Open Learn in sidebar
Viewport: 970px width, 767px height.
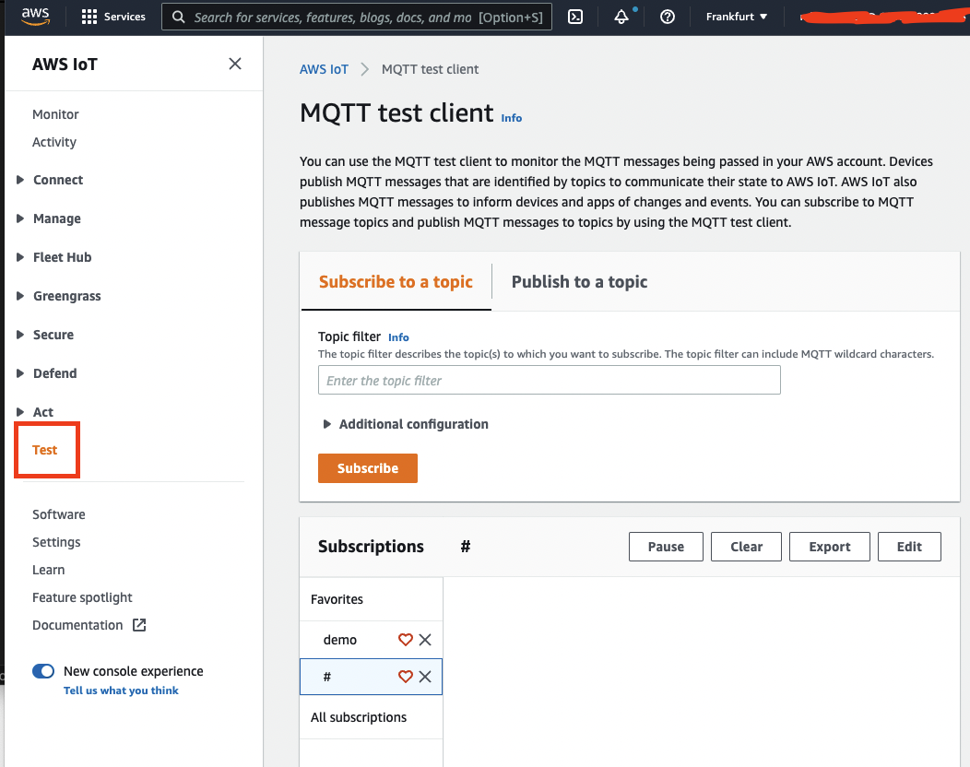pyautogui.click(x=48, y=570)
